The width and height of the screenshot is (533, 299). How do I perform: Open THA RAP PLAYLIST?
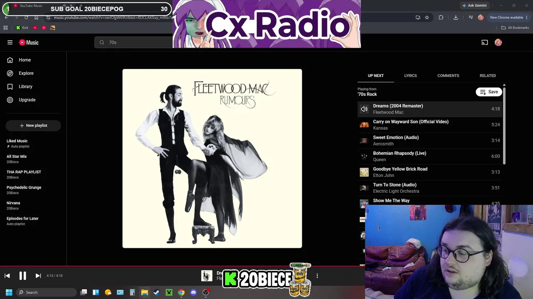[x=33, y=174]
